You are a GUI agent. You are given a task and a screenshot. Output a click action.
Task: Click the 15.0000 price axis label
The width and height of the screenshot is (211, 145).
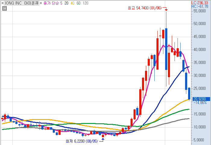(200, 114)
